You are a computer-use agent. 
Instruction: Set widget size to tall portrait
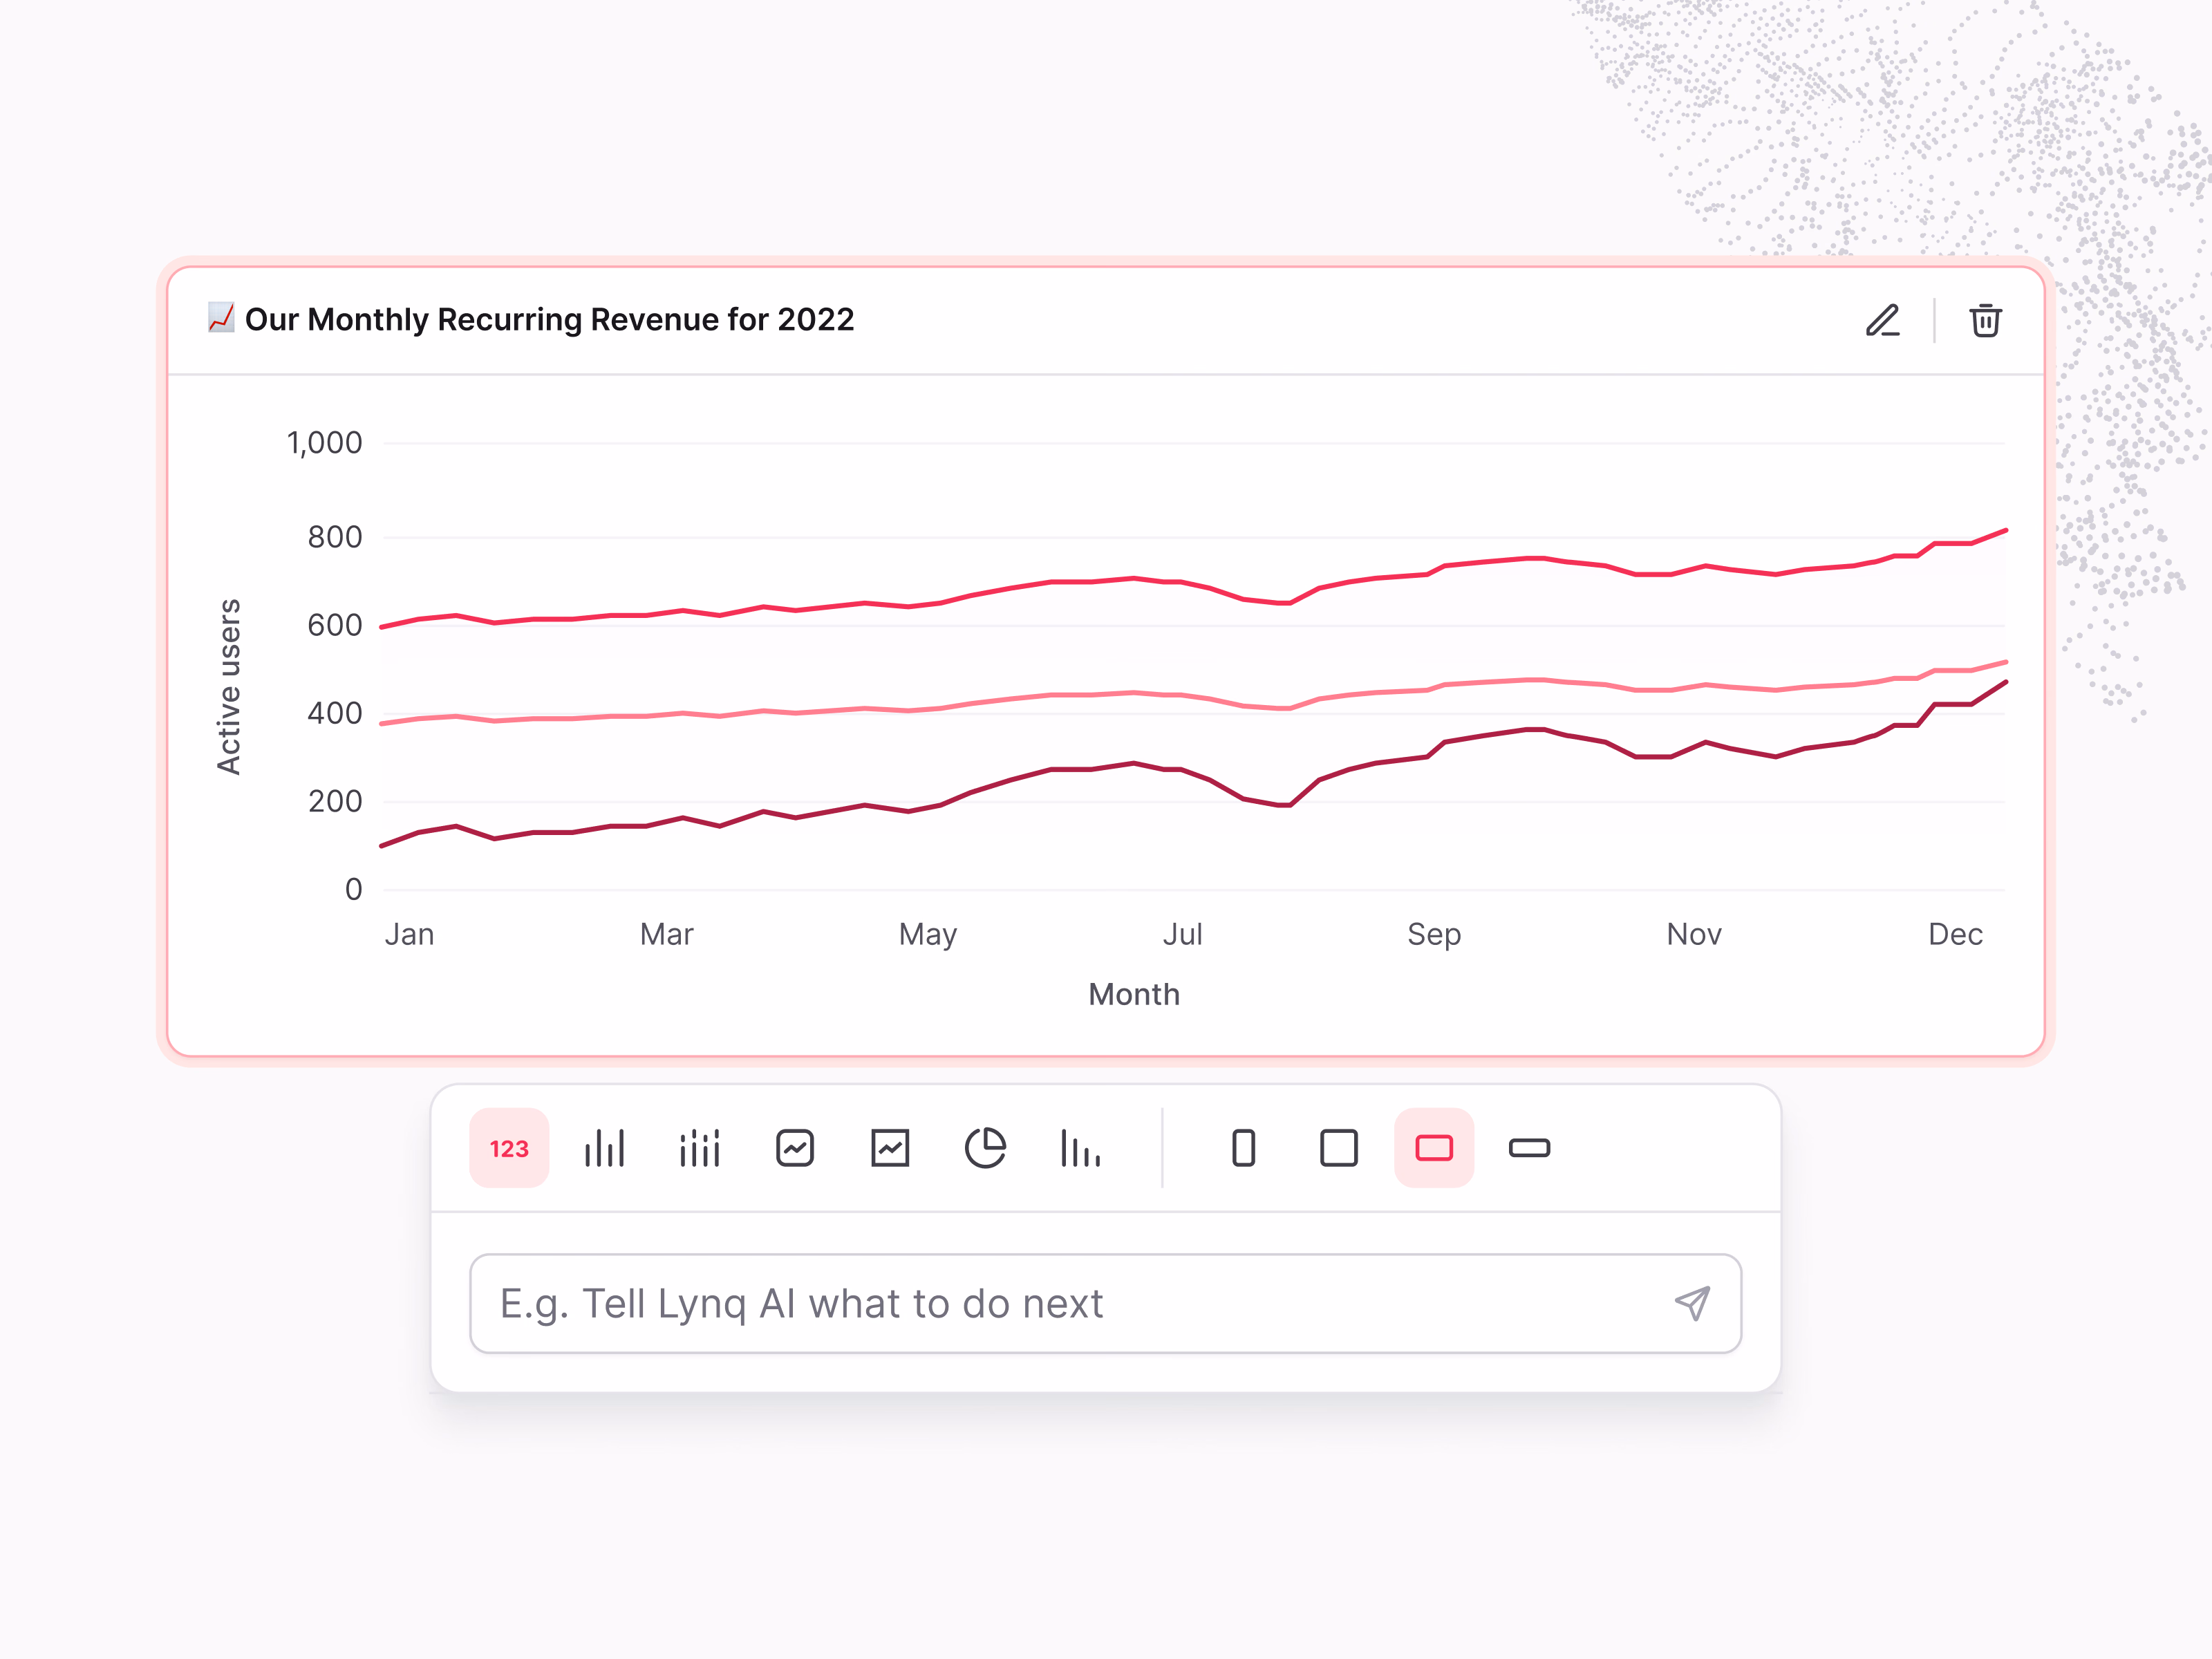(x=1243, y=1148)
